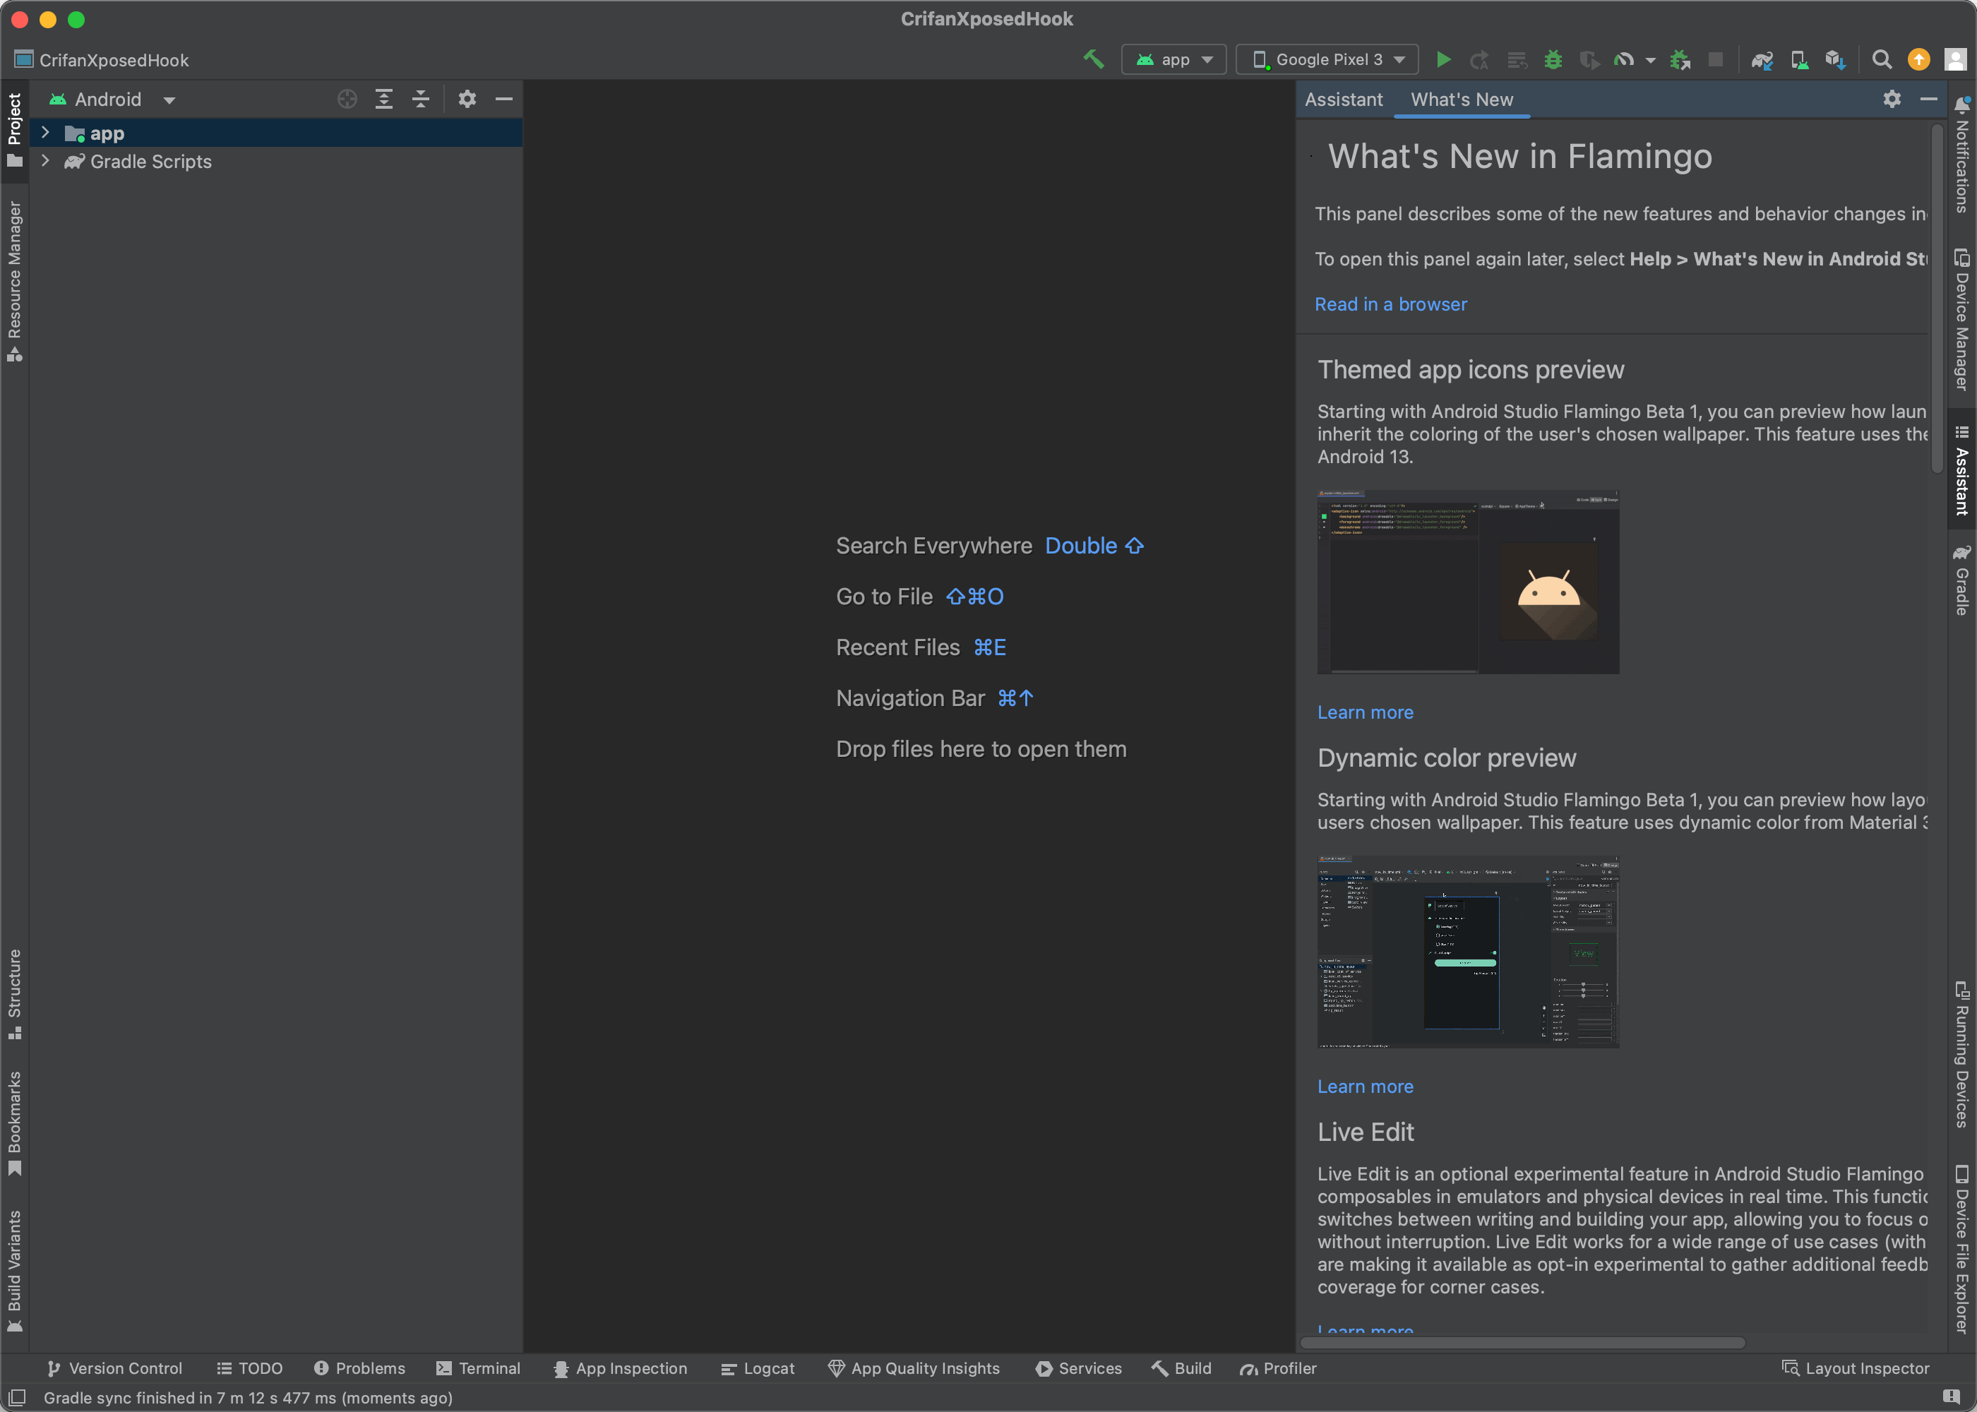Click the Assistant panel vertical scrollbar
The image size is (1977, 1412).
point(1936,298)
